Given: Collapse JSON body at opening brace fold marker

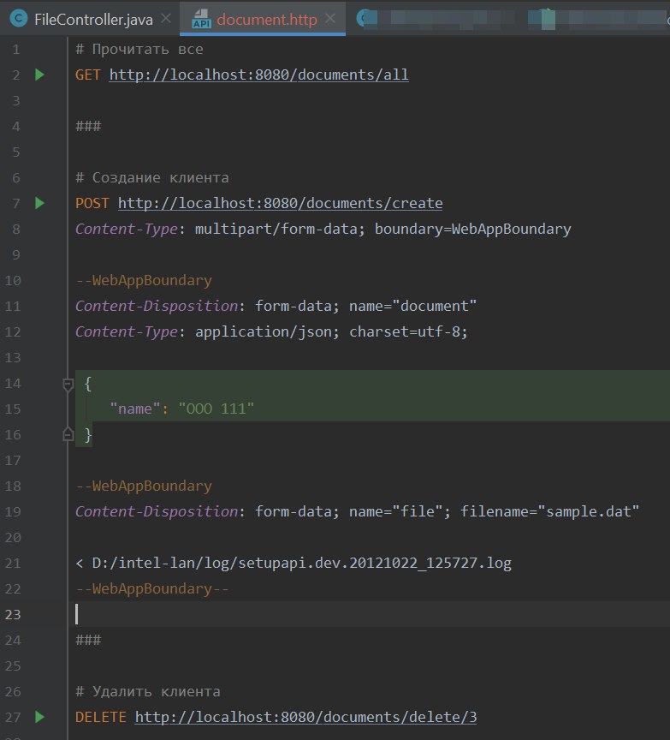Looking at the screenshot, I should 68,385.
